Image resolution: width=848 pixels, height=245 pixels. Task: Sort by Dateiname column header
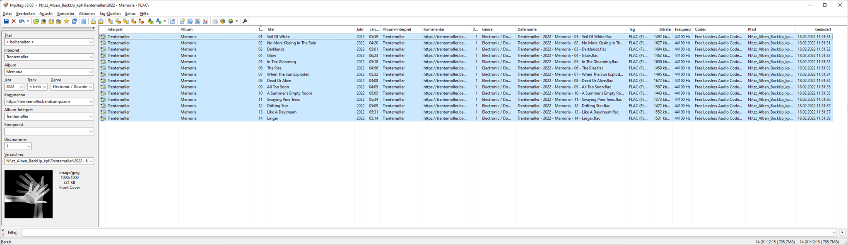571,29
